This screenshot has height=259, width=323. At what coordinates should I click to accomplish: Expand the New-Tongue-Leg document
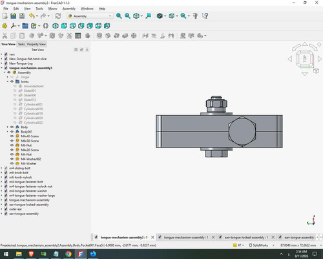[1, 63]
